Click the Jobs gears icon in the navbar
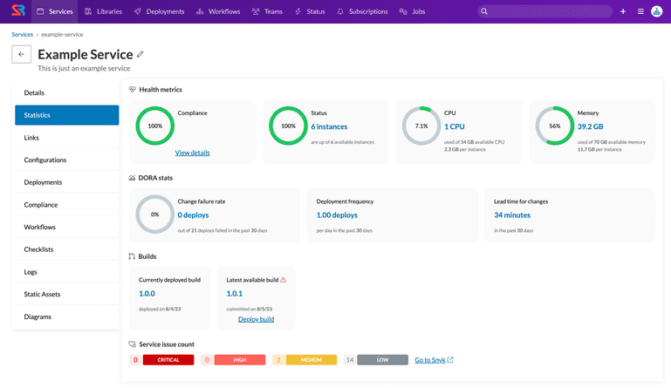671x388 pixels. tap(403, 11)
